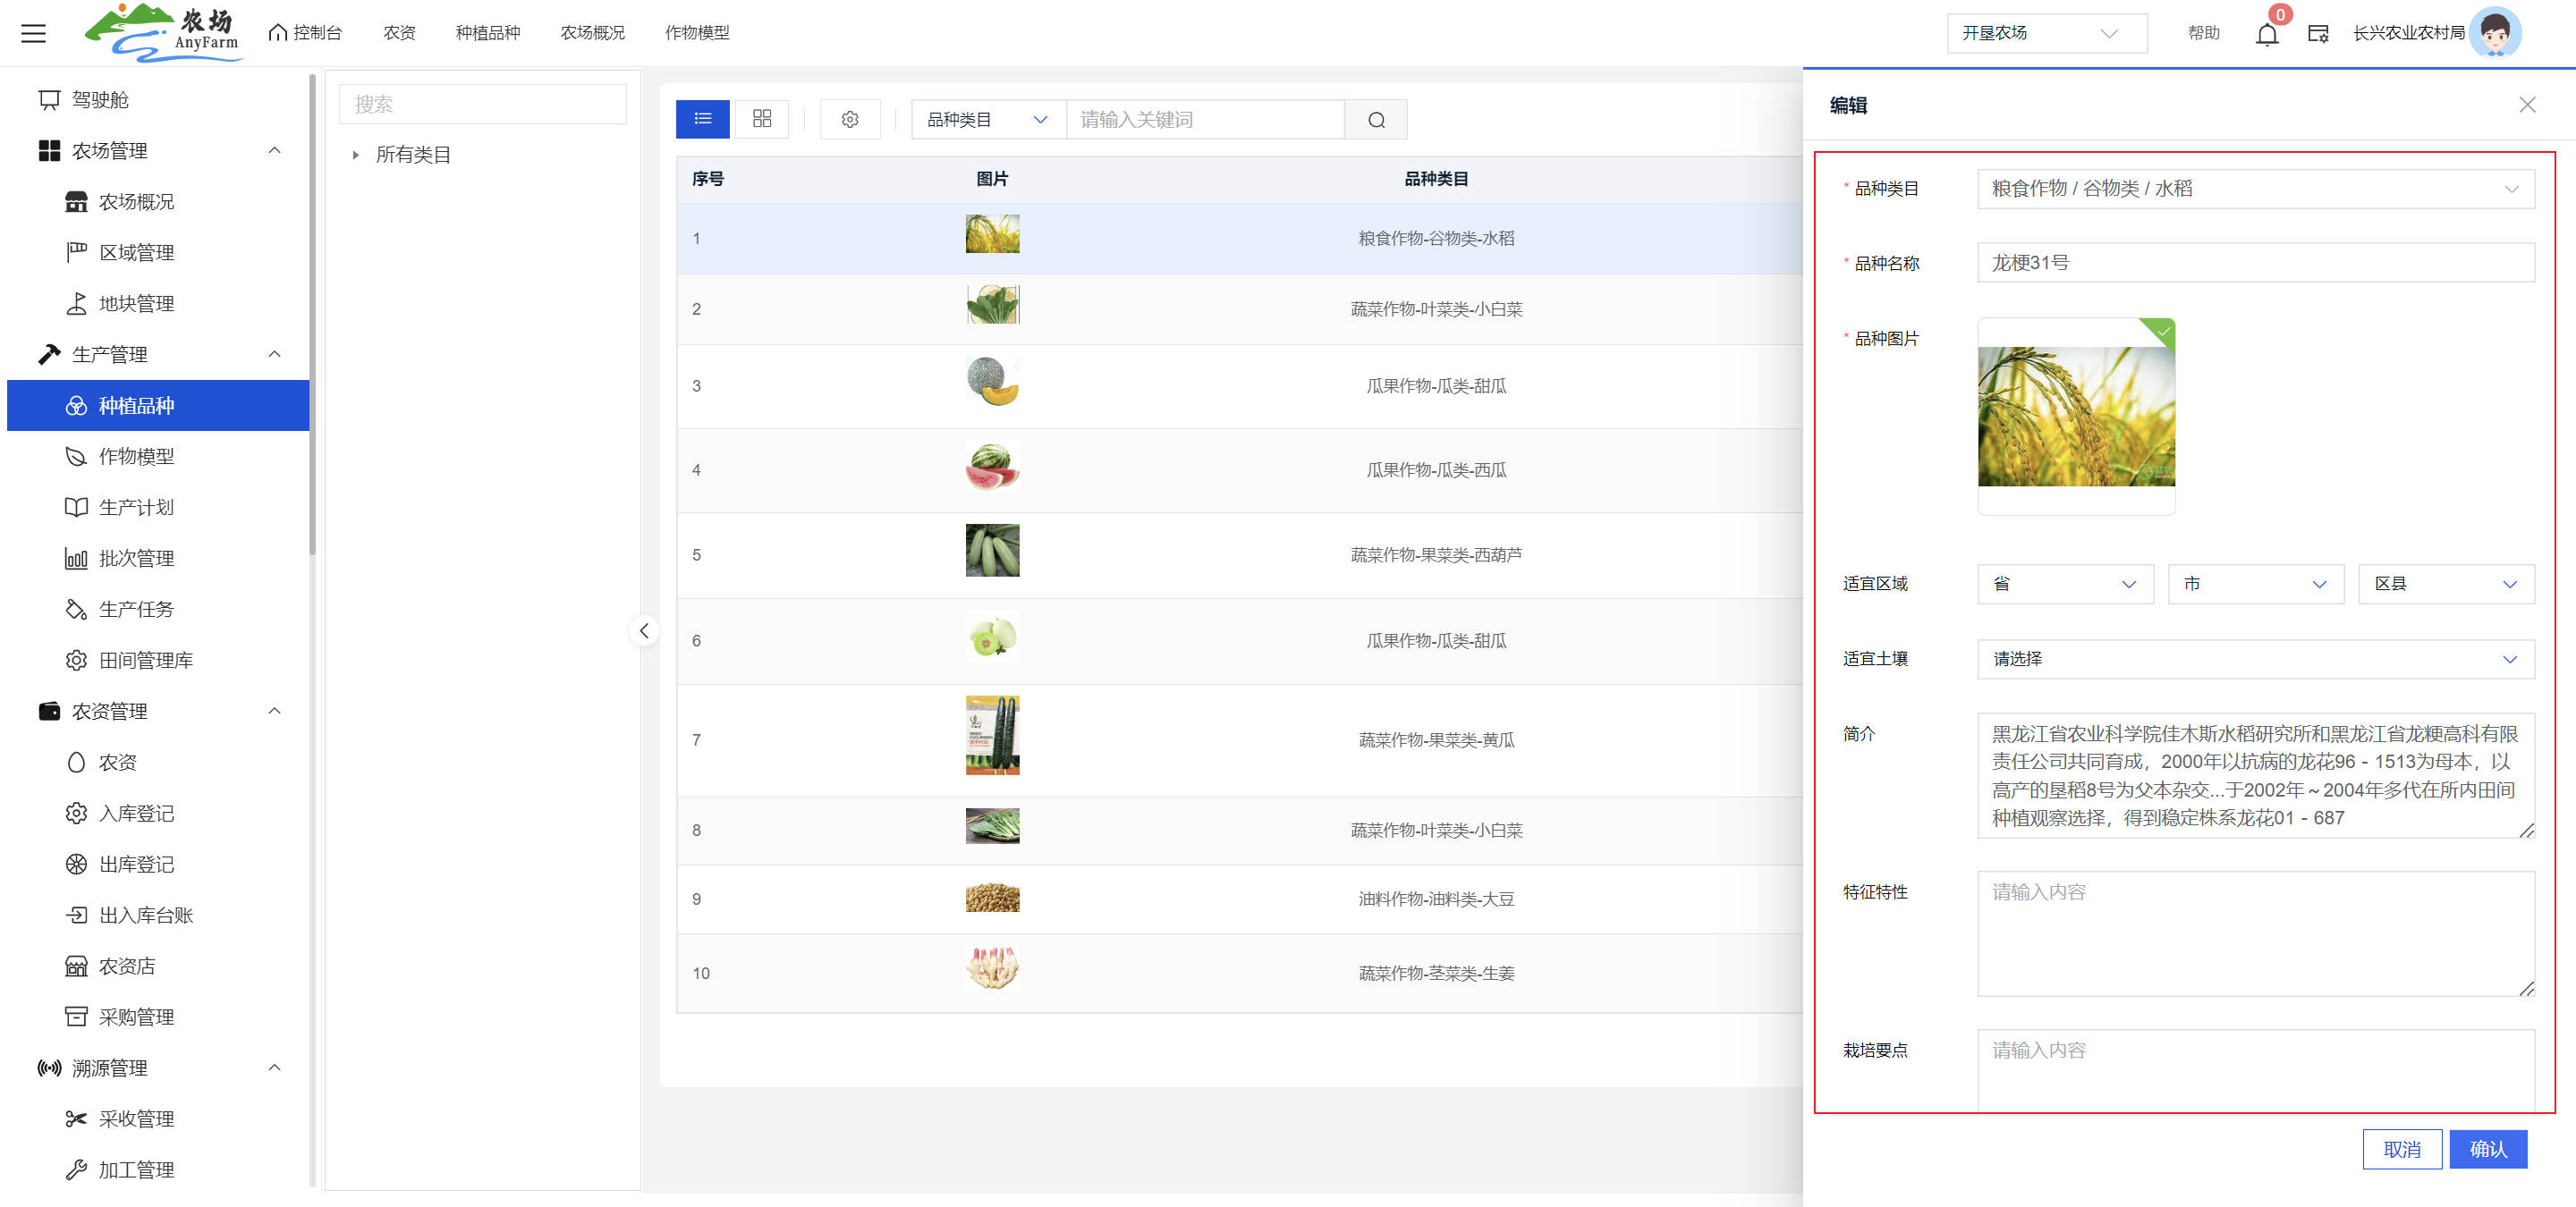Open 田间管理库 in the sidebar
This screenshot has width=2576, height=1207.
point(145,661)
